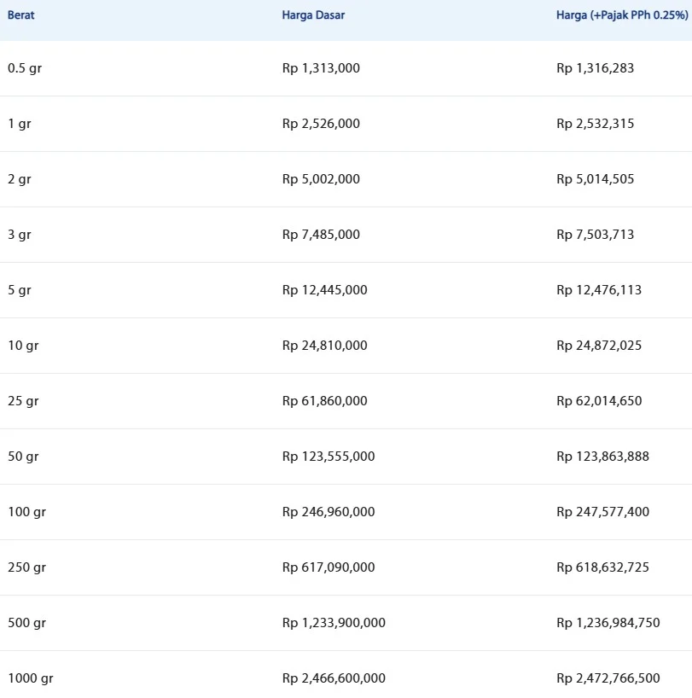The image size is (692, 698).
Task: Click base price Rp 24,810,000
Action: point(325,346)
